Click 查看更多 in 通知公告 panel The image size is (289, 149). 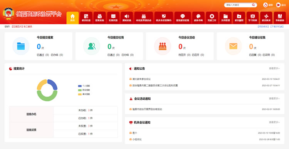coord(274,69)
